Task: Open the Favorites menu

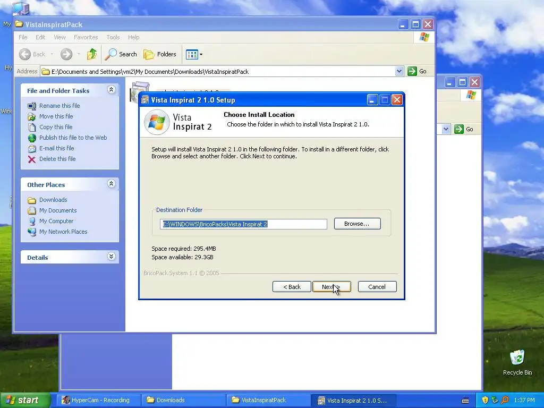Action: (86, 37)
